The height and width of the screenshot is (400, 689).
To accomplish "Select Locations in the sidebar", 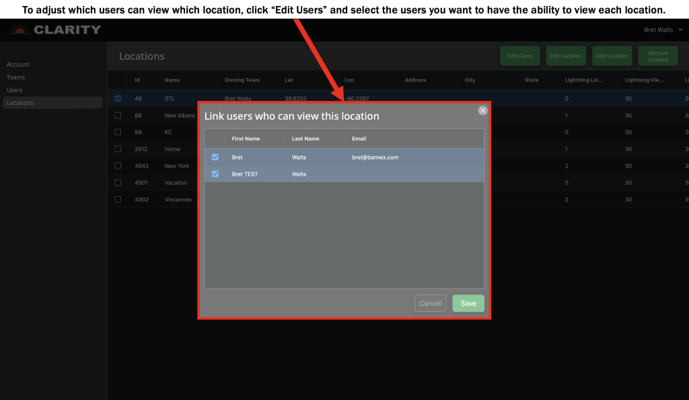I will (x=20, y=102).
